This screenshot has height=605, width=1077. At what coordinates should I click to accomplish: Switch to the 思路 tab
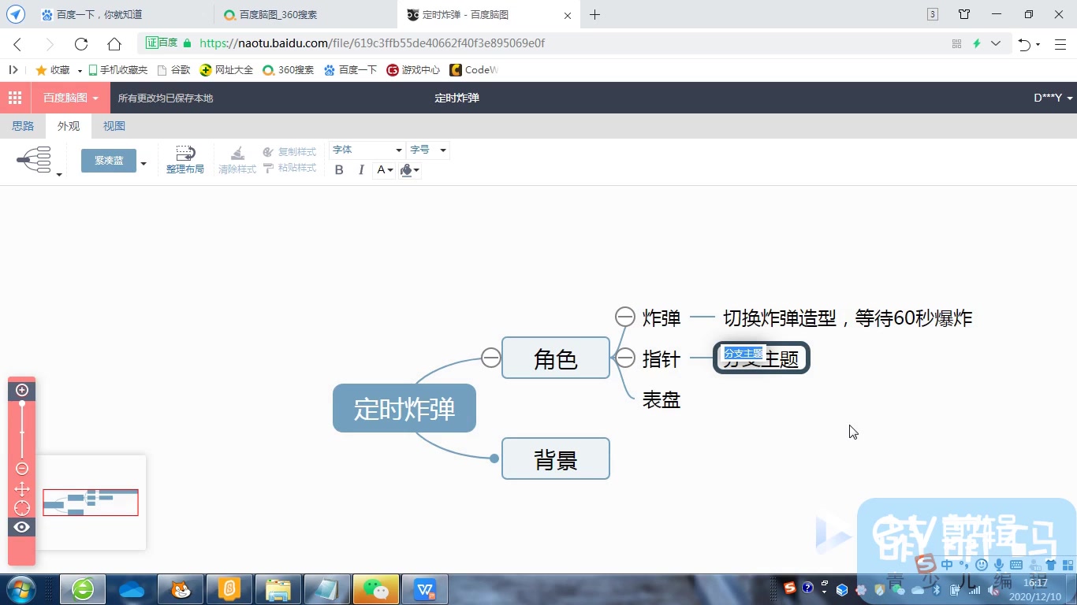click(x=23, y=125)
